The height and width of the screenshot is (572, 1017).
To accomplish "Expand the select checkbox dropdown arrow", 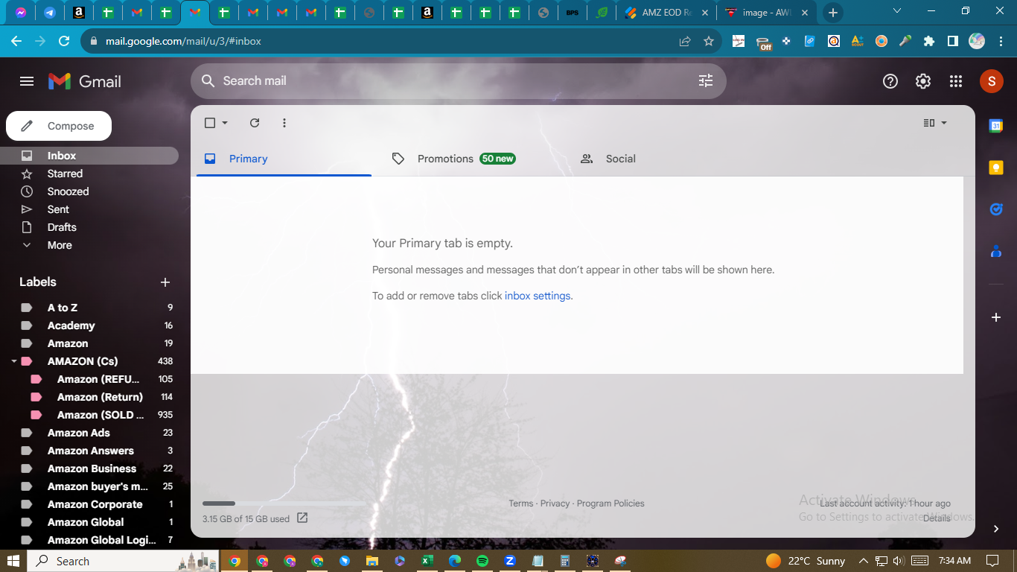I will pos(225,123).
